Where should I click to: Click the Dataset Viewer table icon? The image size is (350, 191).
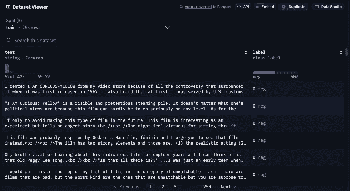pos(8,7)
